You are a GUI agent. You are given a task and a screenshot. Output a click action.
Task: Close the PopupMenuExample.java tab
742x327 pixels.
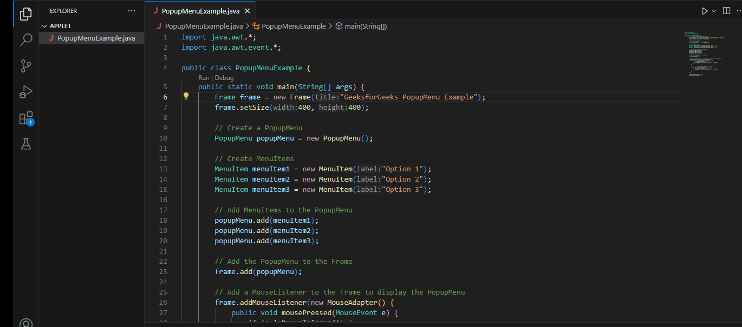pos(248,11)
